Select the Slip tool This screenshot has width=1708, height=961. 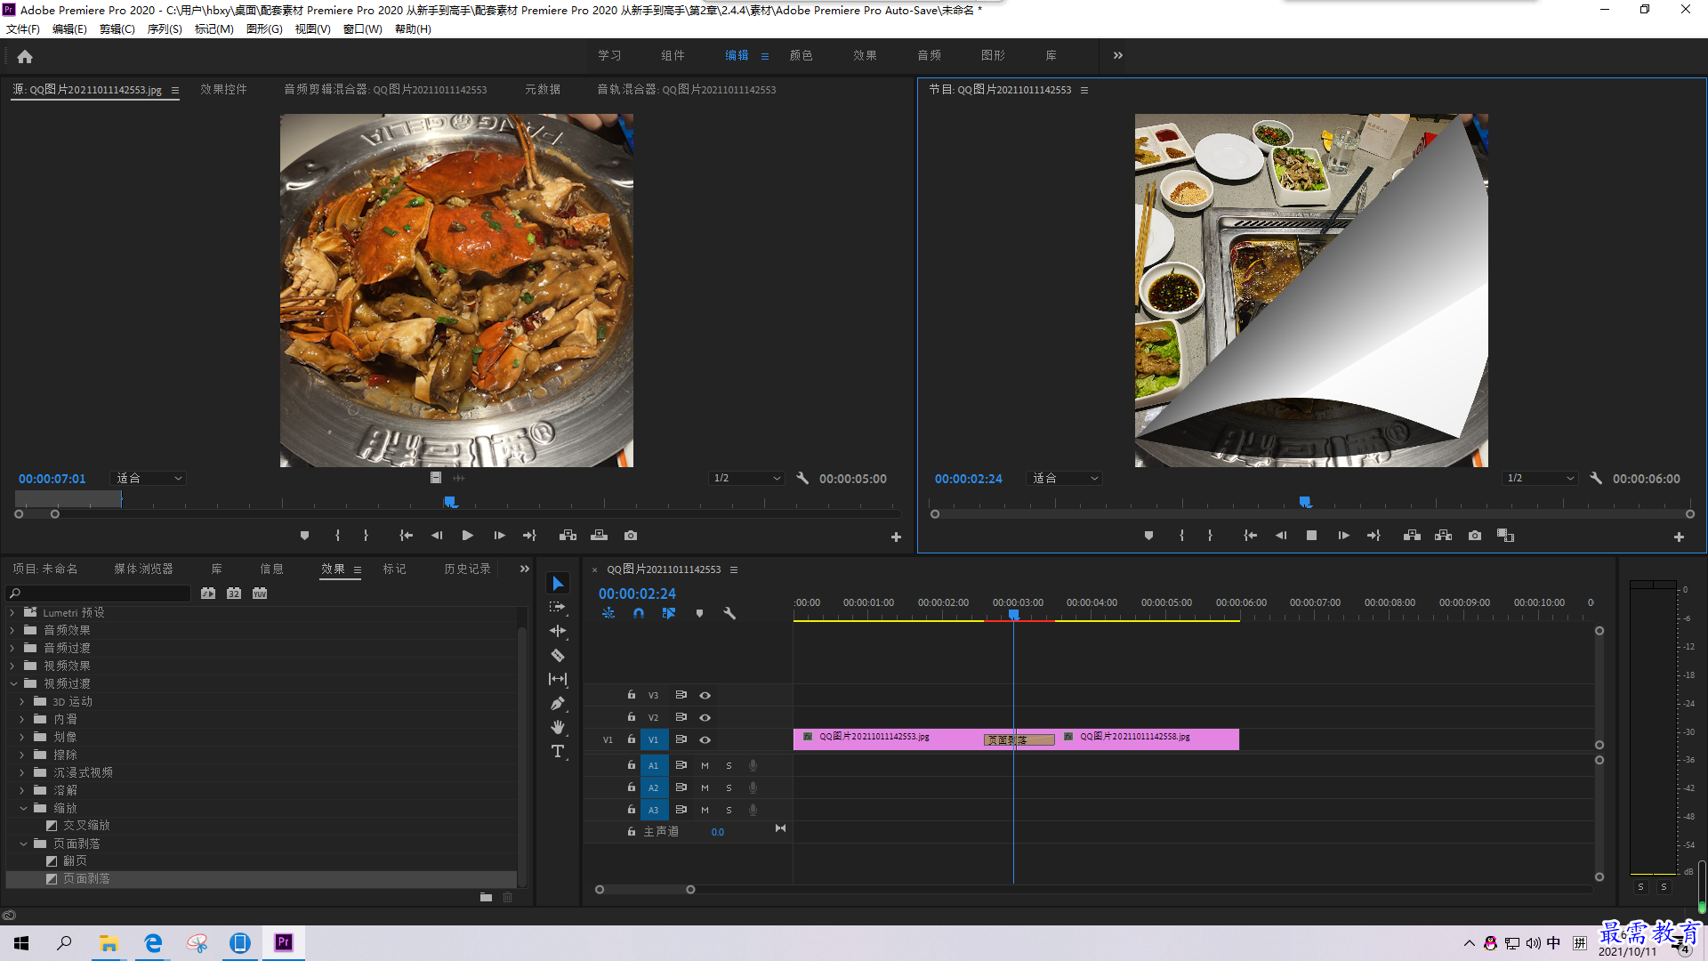[x=558, y=679]
